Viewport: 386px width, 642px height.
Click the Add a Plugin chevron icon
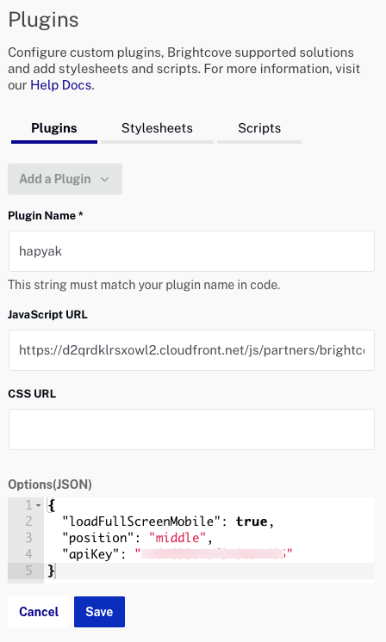tap(105, 179)
